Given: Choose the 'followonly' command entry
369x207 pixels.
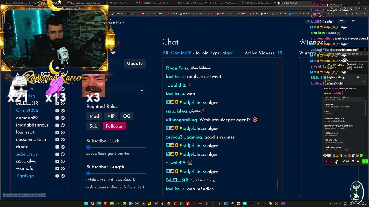Looking at the screenshot, I should tap(343, 127).
